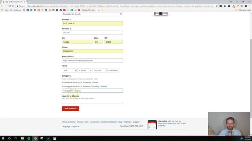Viewport: 252px width, 141px height.
Task: Click the Add Hours button
Action: pos(113,70)
